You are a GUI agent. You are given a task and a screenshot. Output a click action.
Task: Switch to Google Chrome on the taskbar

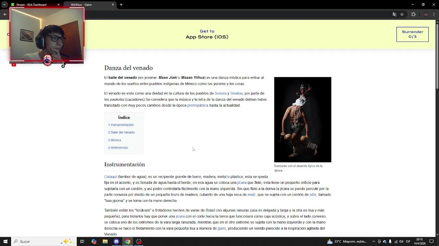click(128, 242)
